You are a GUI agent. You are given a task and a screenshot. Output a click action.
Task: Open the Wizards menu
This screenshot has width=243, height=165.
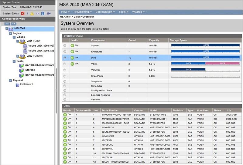pos(138,12)
